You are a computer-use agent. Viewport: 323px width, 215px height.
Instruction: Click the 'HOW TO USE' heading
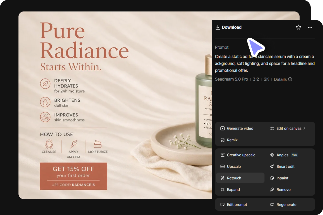coord(57,134)
